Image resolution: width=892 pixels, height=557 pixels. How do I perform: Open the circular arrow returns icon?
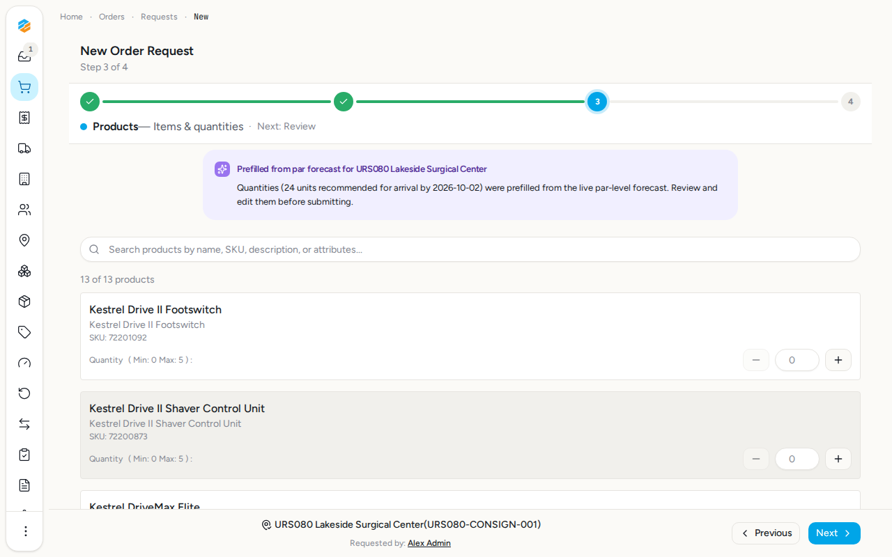point(24,393)
